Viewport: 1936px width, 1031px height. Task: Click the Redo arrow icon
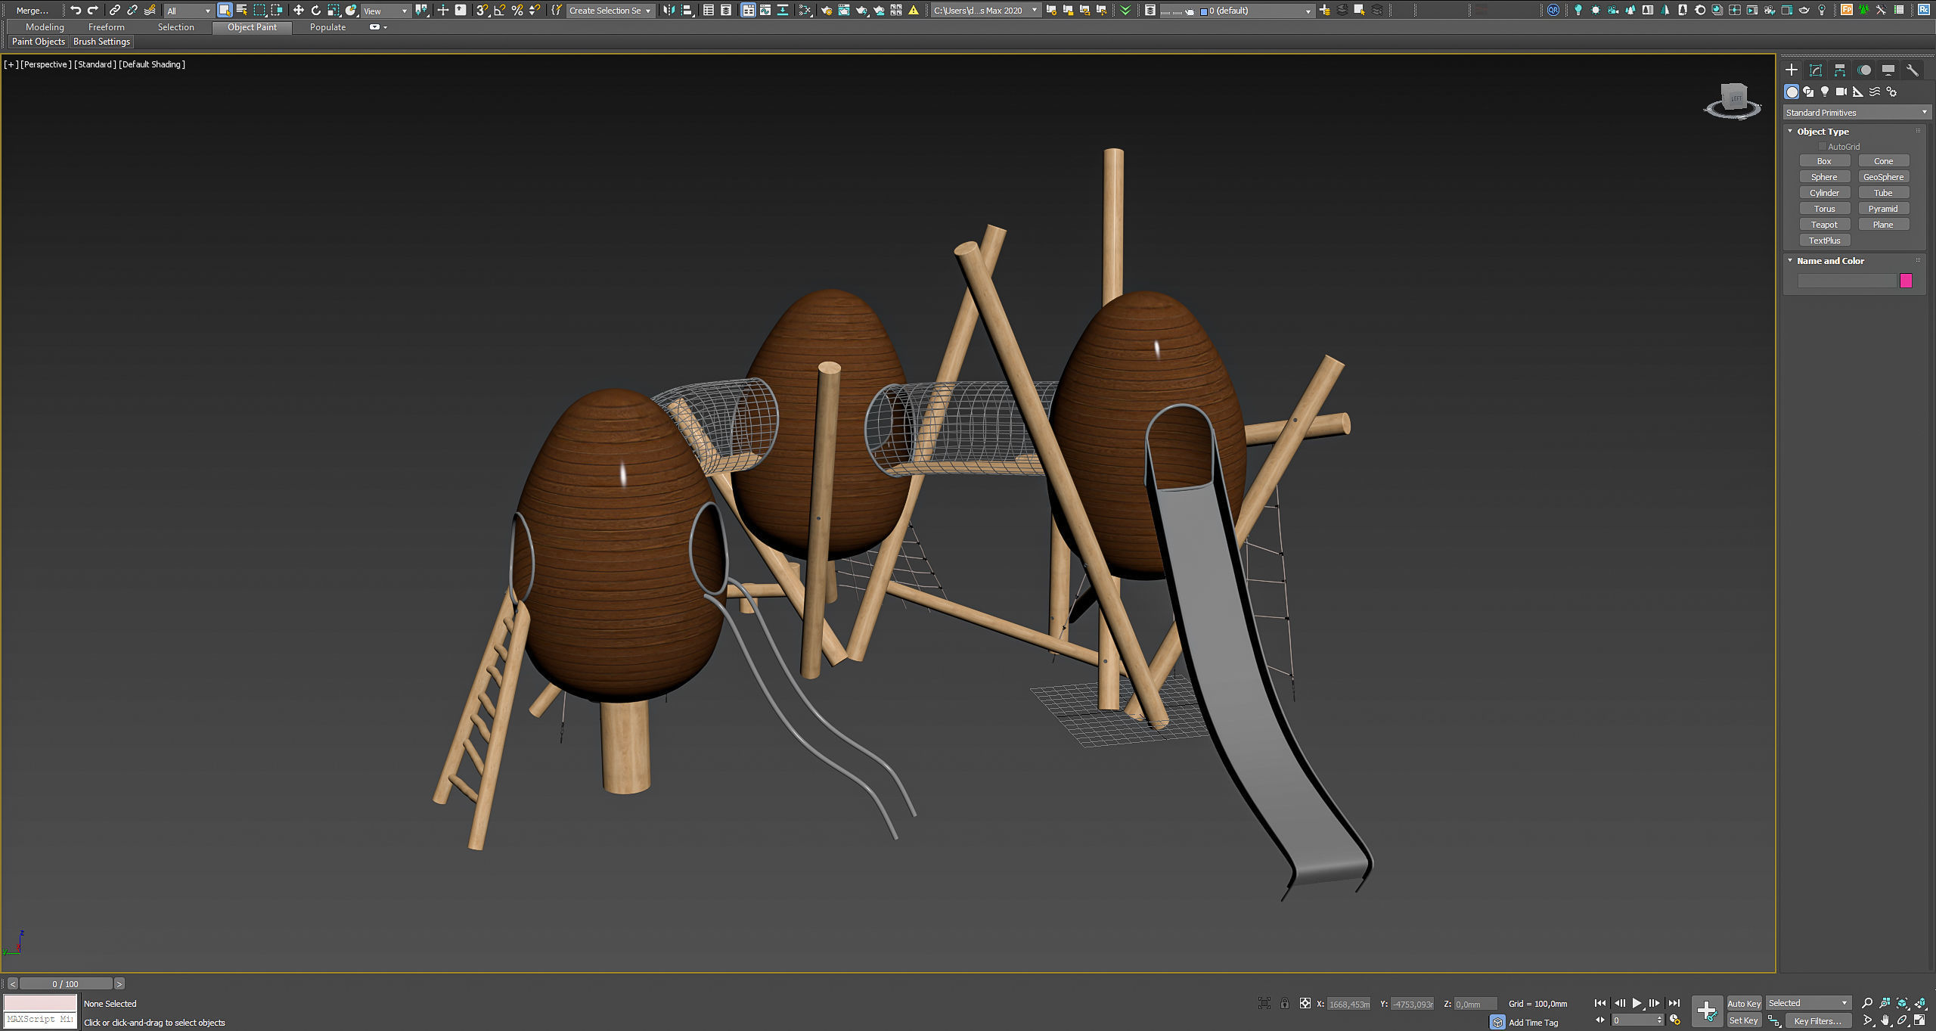pos(93,10)
